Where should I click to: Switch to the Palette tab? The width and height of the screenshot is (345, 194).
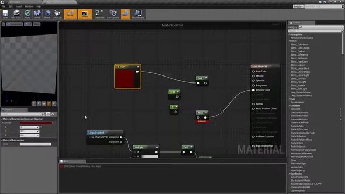[x=302, y=23]
